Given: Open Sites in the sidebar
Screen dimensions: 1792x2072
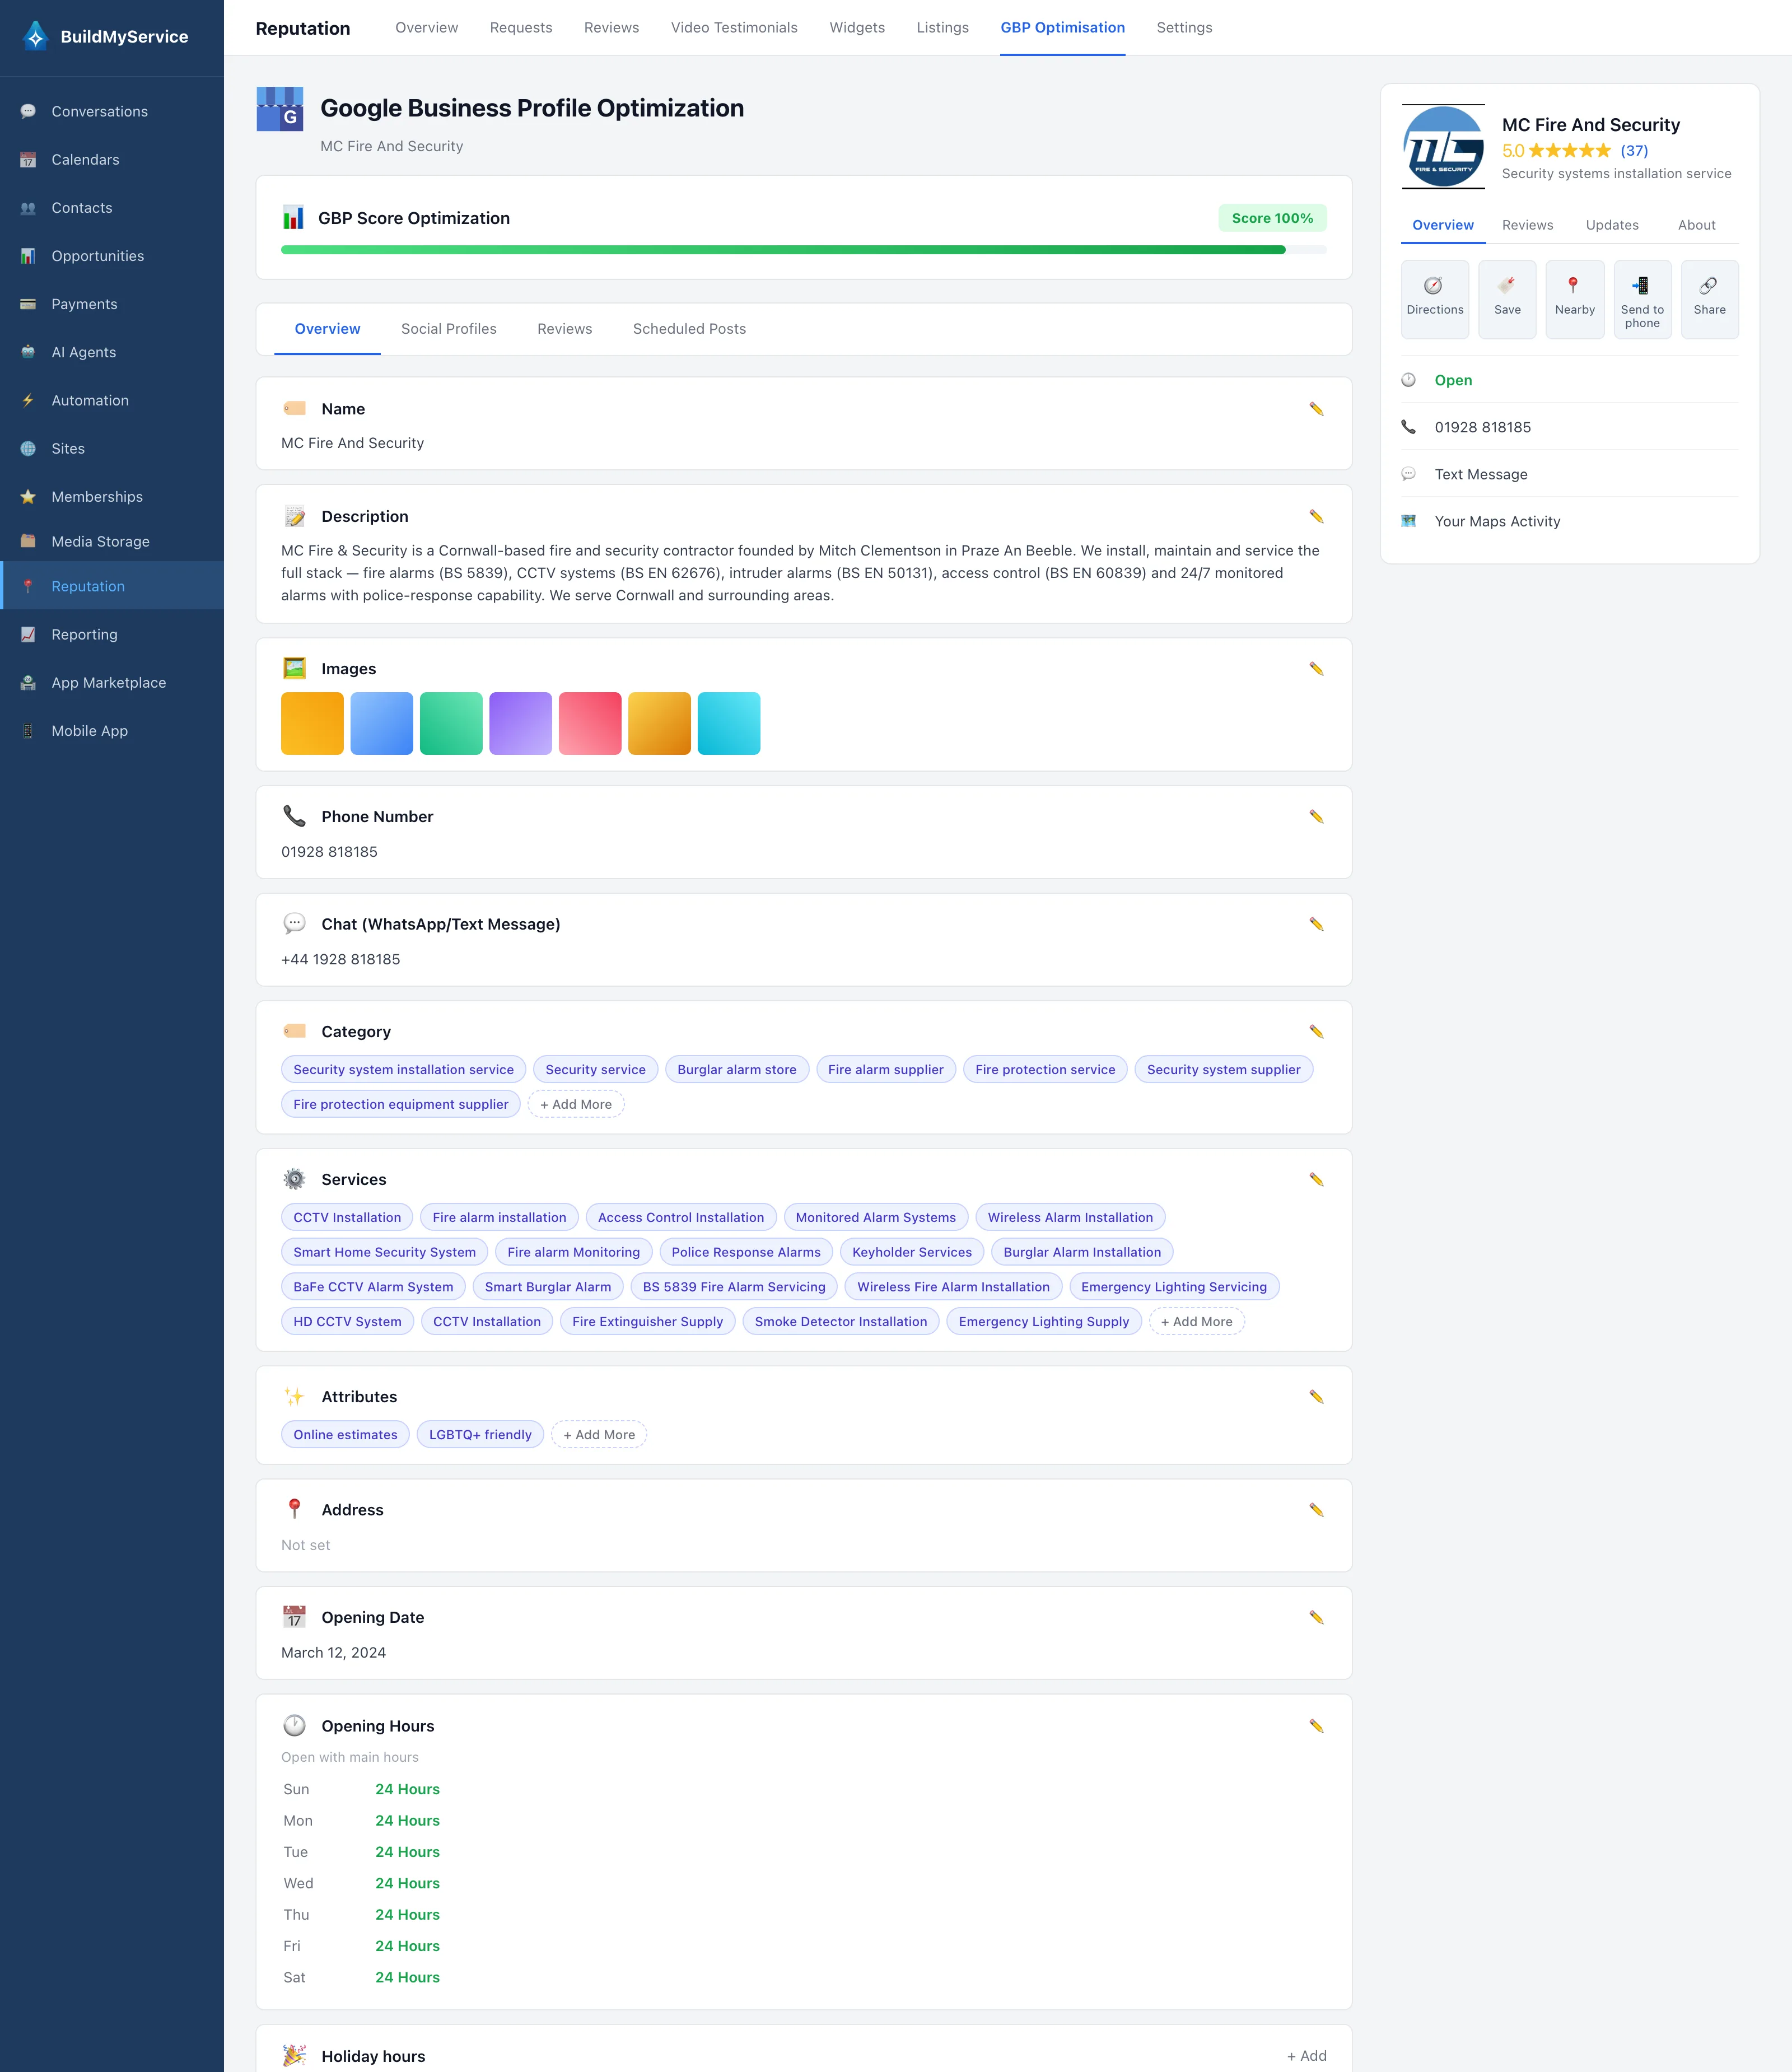Looking at the screenshot, I should [112, 448].
